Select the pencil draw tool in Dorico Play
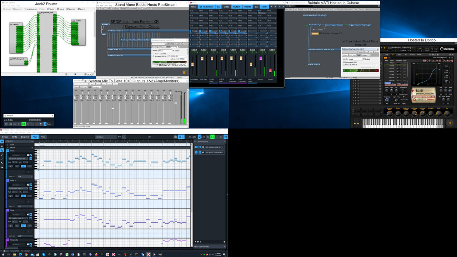The height and width of the screenshot is (257, 457). pyautogui.click(x=2, y=155)
